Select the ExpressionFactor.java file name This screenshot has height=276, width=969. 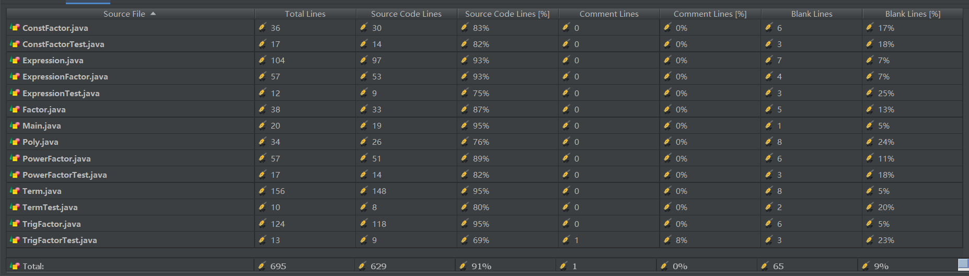click(65, 77)
